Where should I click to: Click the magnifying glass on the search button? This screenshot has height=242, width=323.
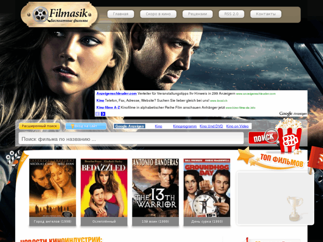coord(271,136)
